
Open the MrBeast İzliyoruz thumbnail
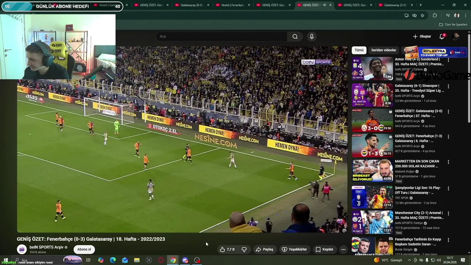[x=372, y=170]
